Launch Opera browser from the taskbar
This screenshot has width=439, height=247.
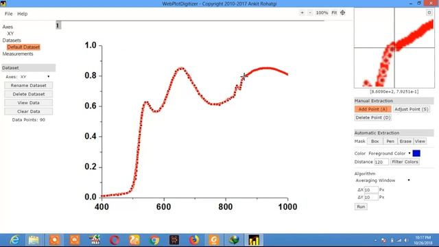pyautogui.click(x=115, y=240)
